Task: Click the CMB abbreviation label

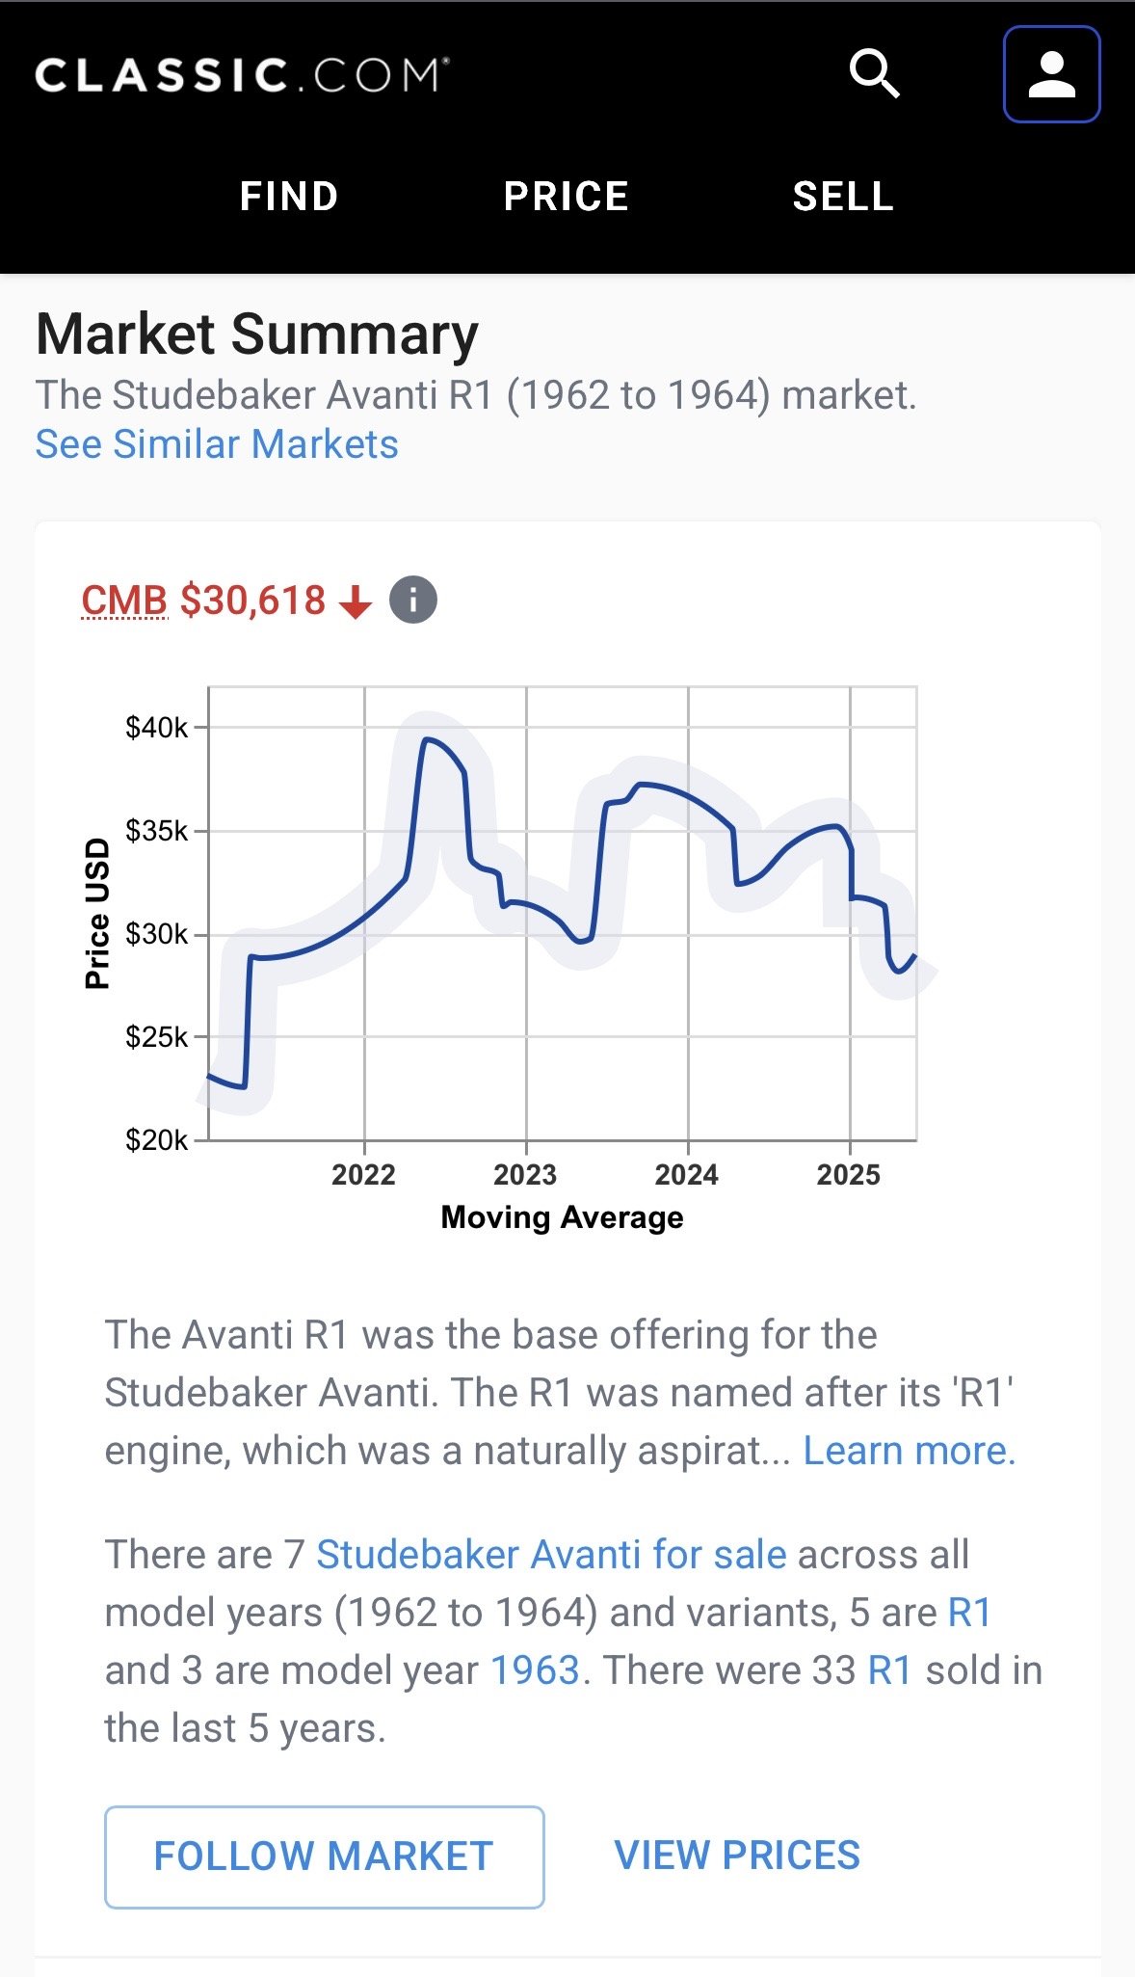Action: (x=124, y=601)
